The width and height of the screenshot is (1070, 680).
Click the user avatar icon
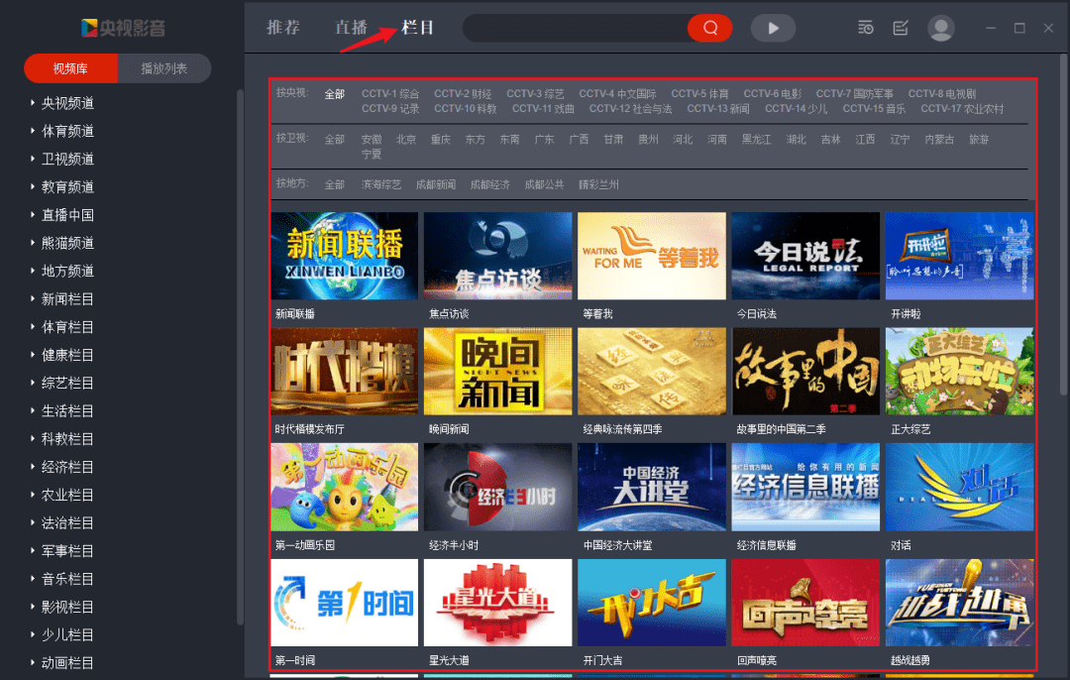click(x=941, y=28)
